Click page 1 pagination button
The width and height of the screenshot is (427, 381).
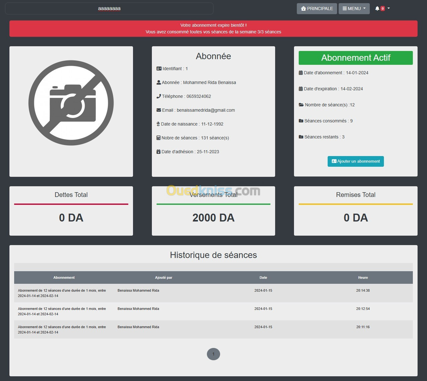point(213,354)
